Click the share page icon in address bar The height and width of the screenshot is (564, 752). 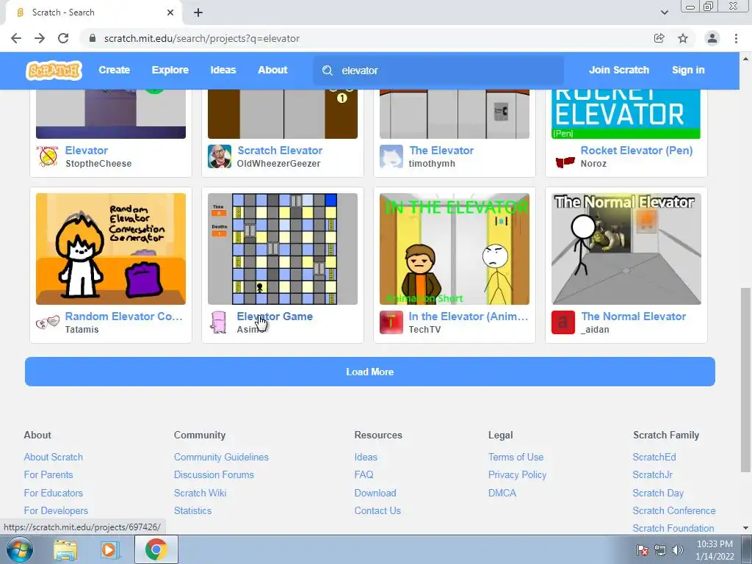point(659,38)
